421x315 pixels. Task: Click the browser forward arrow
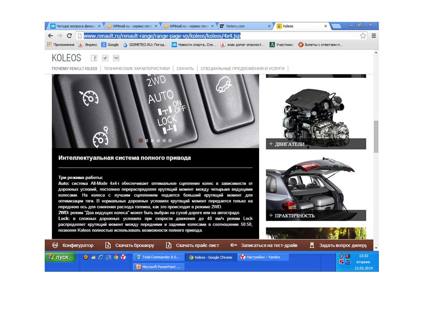[60, 35]
